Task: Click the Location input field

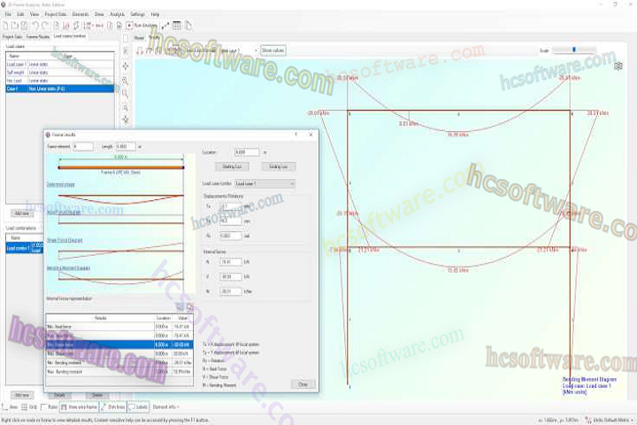Action: (247, 152)
